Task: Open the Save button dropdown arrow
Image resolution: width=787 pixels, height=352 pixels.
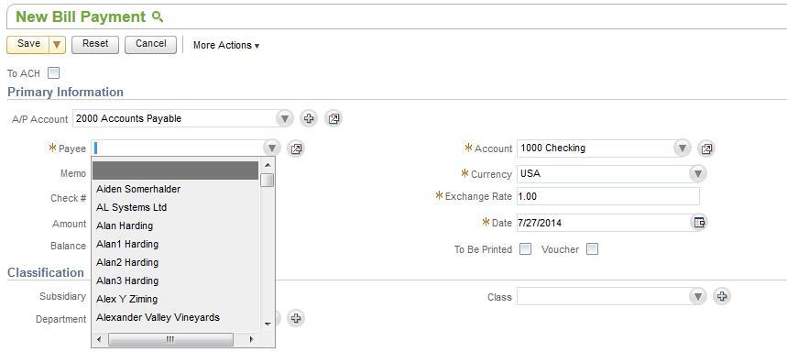Action: tap(57, 44)
